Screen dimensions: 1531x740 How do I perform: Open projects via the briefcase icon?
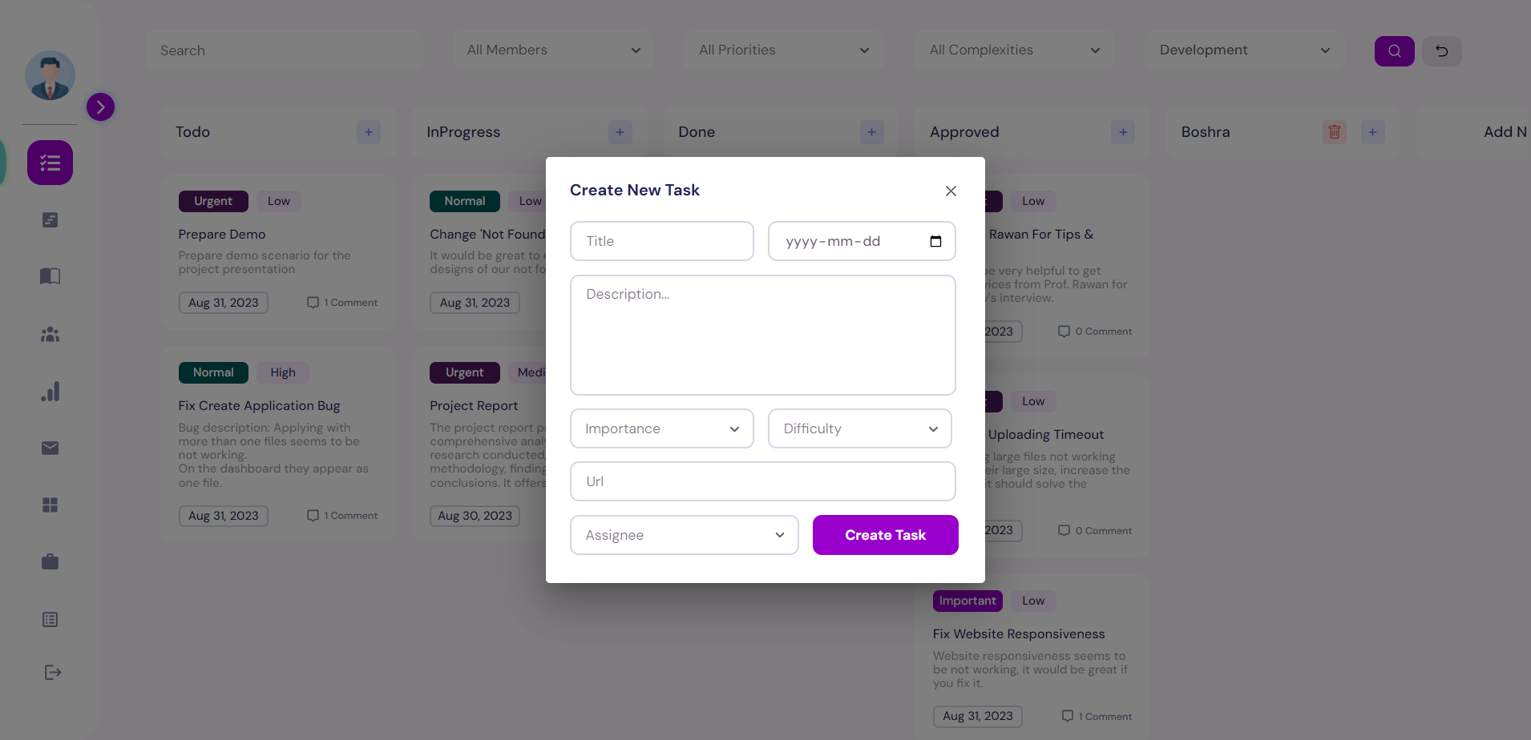coord(50,561)
